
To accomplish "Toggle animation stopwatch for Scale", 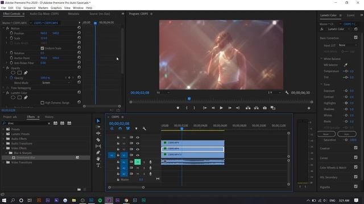I will pos(11,38).
